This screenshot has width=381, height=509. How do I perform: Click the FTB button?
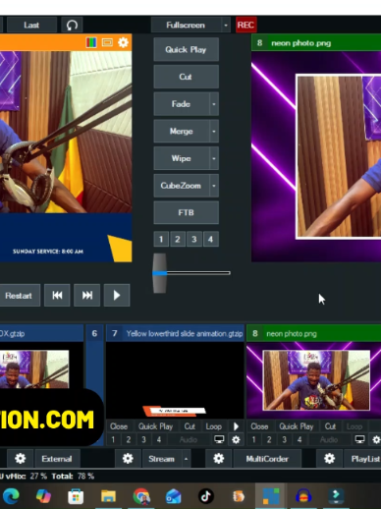[186, 213]
